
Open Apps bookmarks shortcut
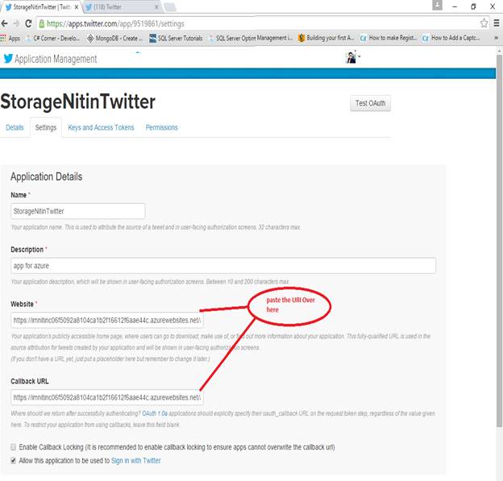point(10,38)
